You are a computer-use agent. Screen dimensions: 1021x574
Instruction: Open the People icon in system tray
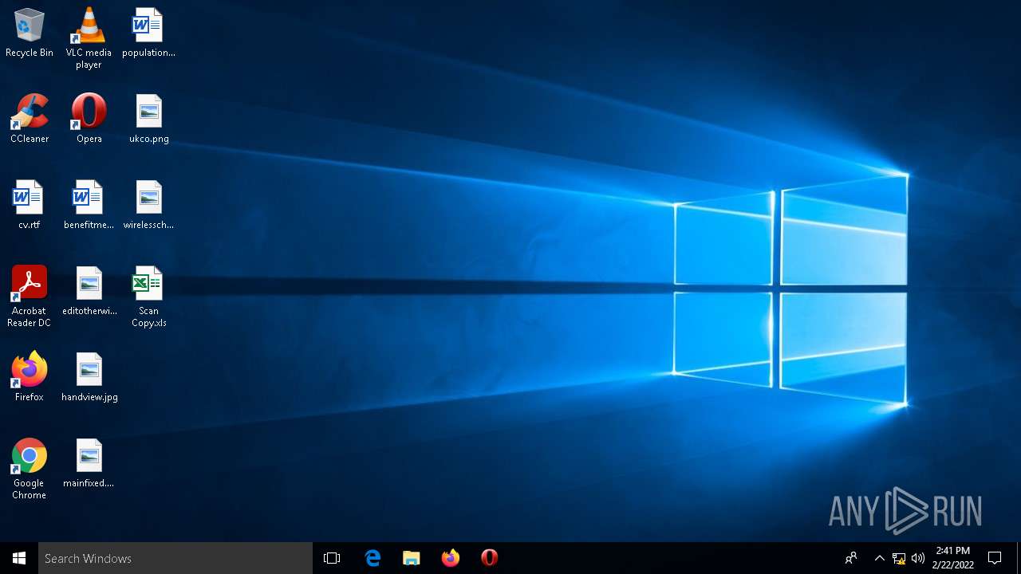pyautogui.click(x=851, y=558)
